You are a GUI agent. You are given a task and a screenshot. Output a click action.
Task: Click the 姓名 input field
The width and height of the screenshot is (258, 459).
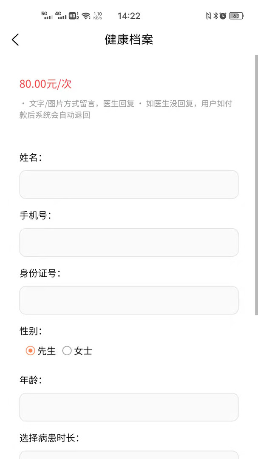coord(129,184)
